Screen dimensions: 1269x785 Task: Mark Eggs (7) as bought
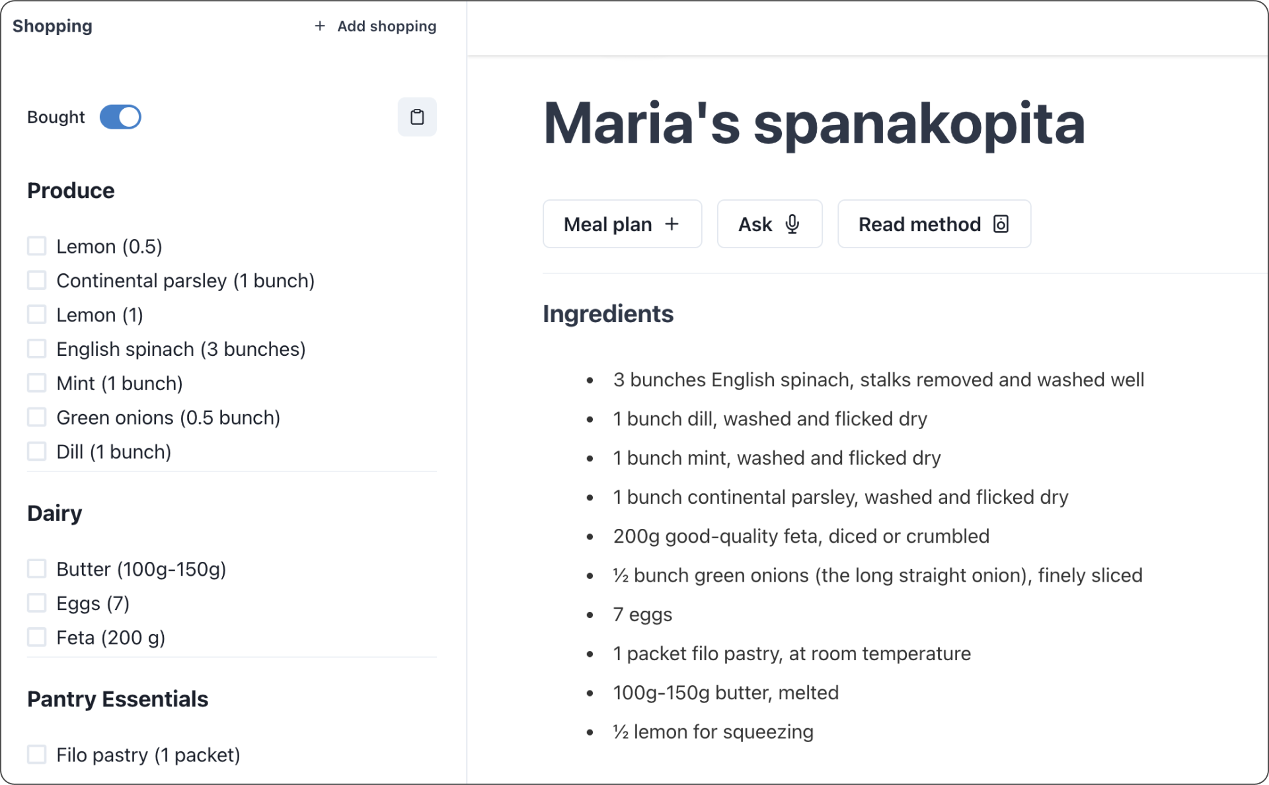pyautogui.click(x=37, y=603)
